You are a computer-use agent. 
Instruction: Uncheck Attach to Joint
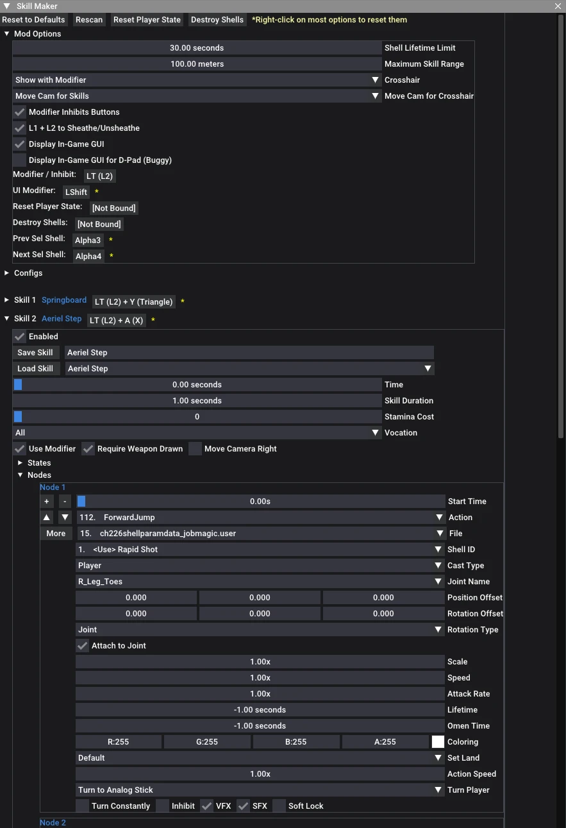pyautogui.click(x=83, y=646)
